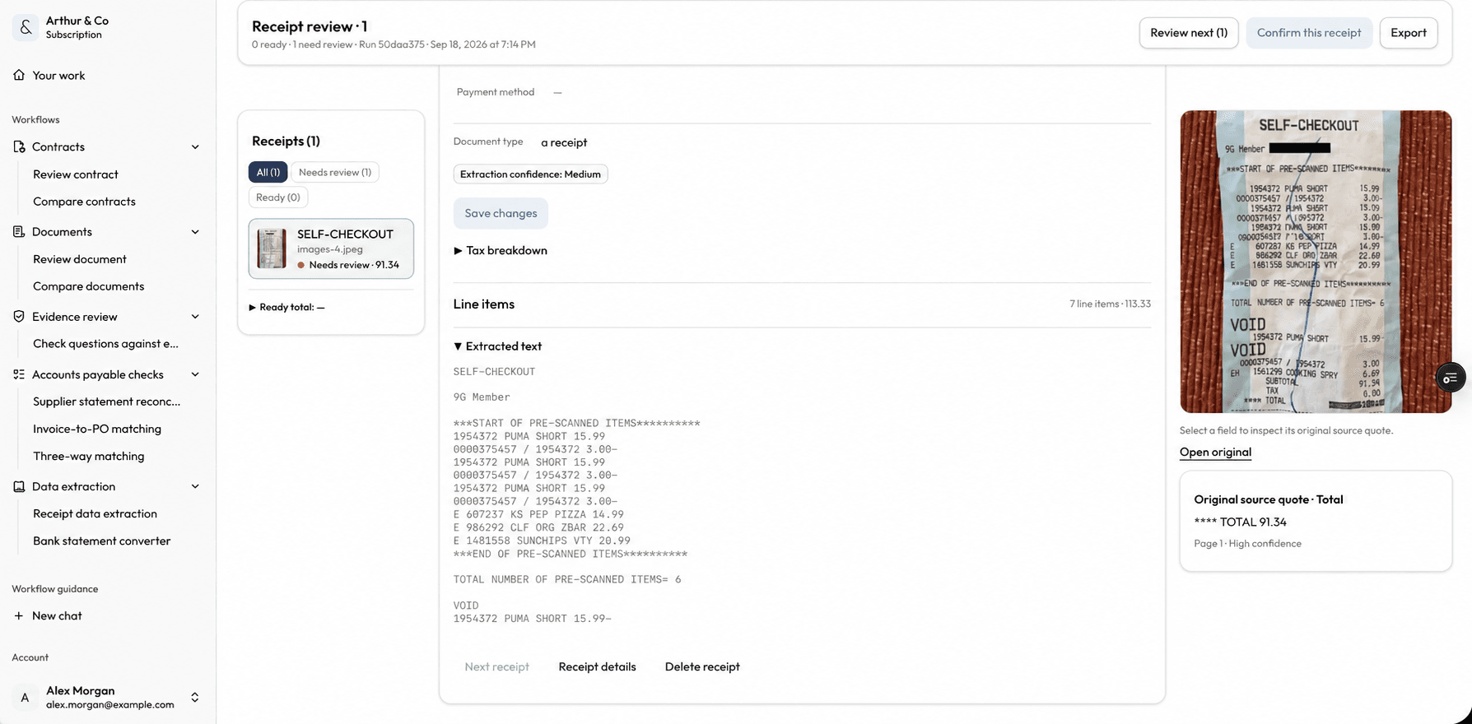Open Review document workflow
Viewport: 1472px width, 724px height.
(80, 259)
